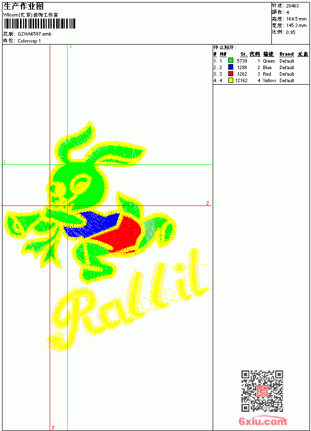The width and height of the screenshot is (311, 431).
Task: Select the Brand column header
Action: (x=286, y=54)
